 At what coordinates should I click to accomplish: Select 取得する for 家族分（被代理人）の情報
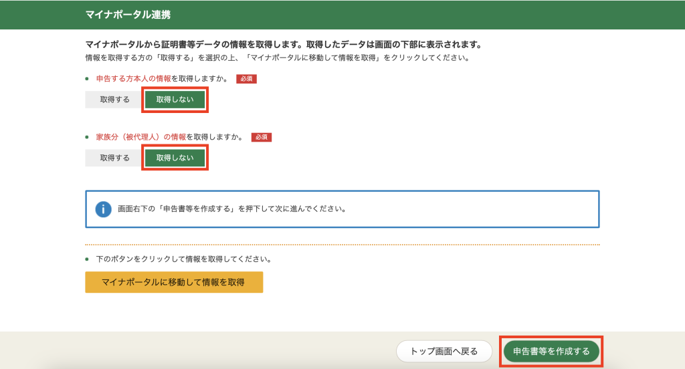pyautogui.click(x=114, y=158)
